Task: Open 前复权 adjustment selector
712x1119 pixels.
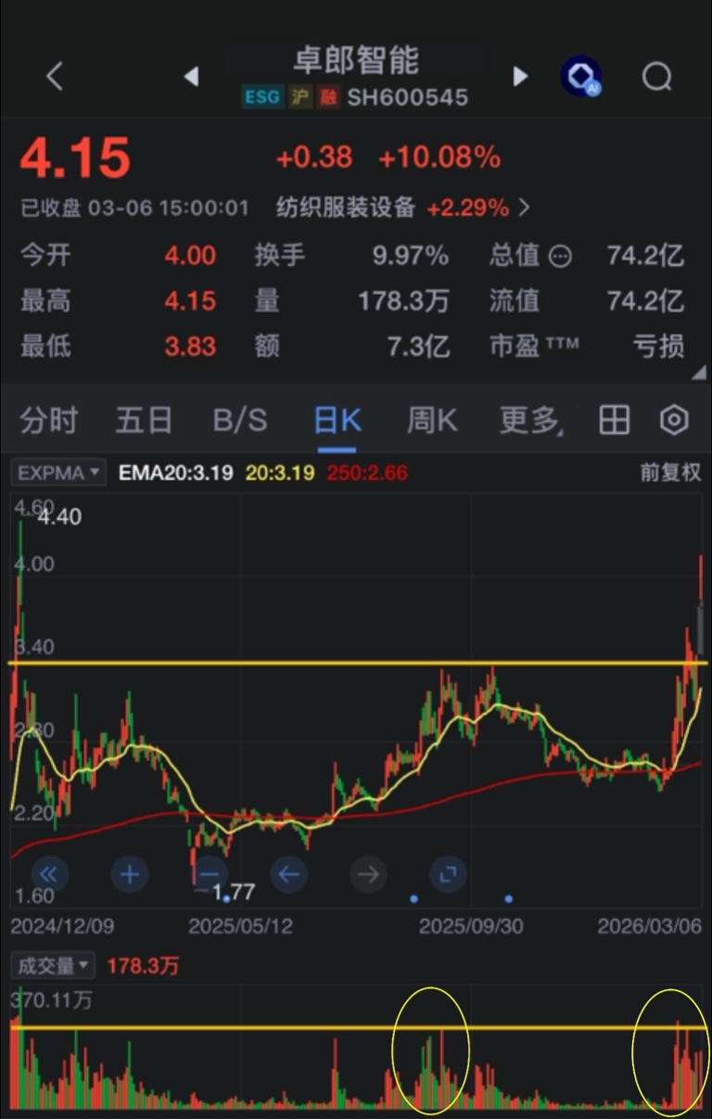Action: coord(670,473)
